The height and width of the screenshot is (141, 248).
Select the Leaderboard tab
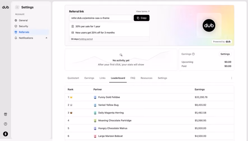(x=118, y=78)
